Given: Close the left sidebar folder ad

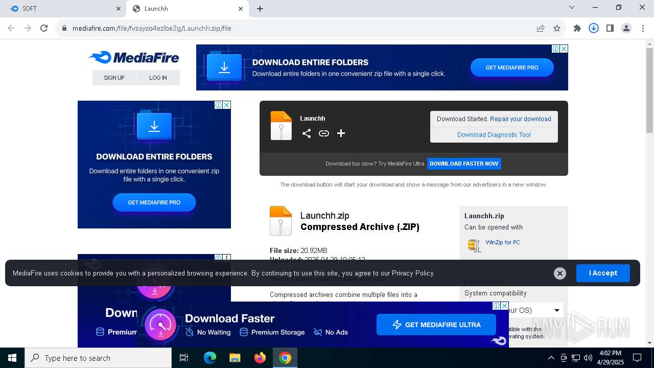Looking at the screenshot, I should (227, 105).
